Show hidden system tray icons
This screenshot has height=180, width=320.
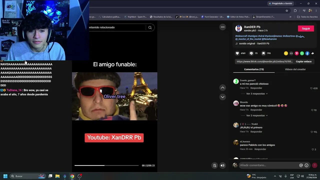pos(275,176)
